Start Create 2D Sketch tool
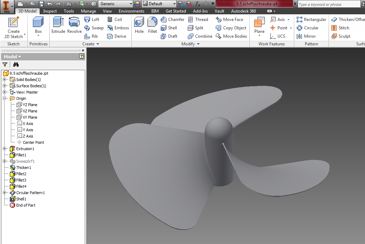 pyautogui.click(x=14, y=28)
